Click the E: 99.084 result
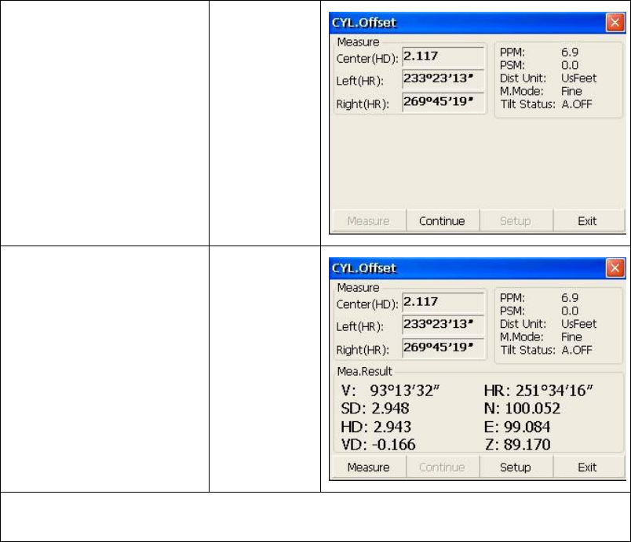The width and height of the screenshot is (631, 542). (517, 427)
